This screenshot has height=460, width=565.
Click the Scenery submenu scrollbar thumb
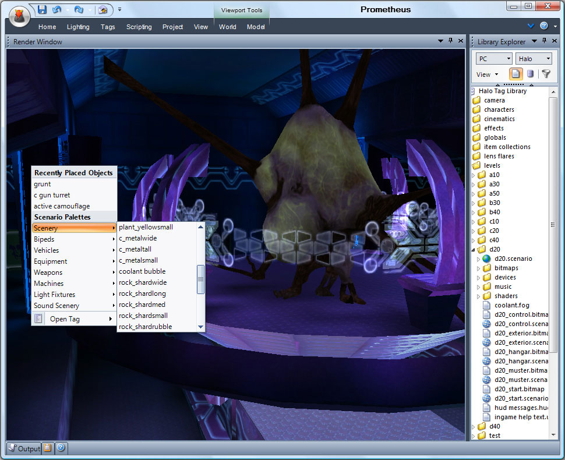click(x=201, y=279)
